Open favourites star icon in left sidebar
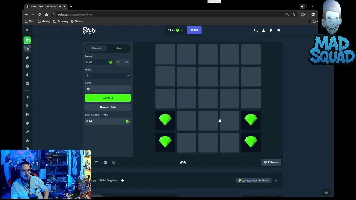Screen dimensions: 356x200 (x=27, y=57)
